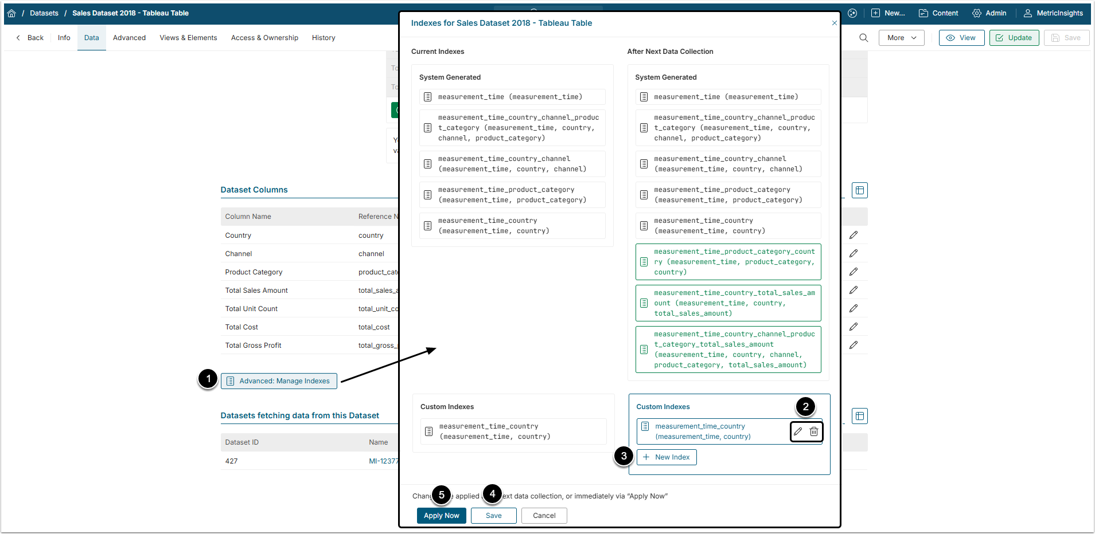Viewport: 1095px width, 534px height.
Task: Select the measurement_time_country_channel current index entry
Action: [x=512, y=164]
